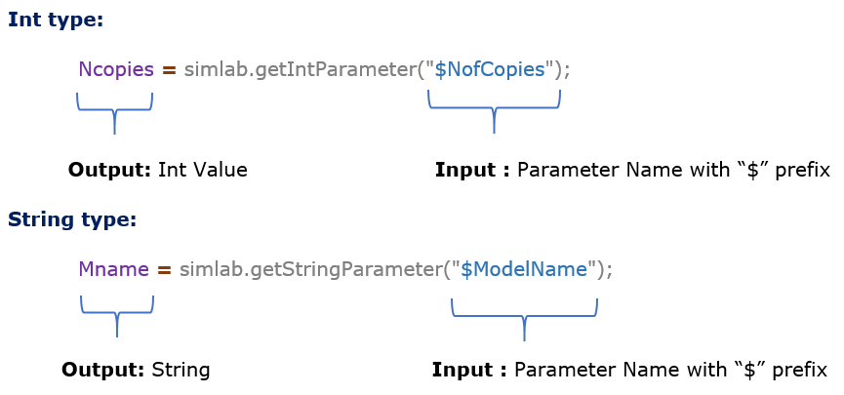Click the Input label below $NofCopies
Viewport: 844px width, 395px height.
point(631,171)
